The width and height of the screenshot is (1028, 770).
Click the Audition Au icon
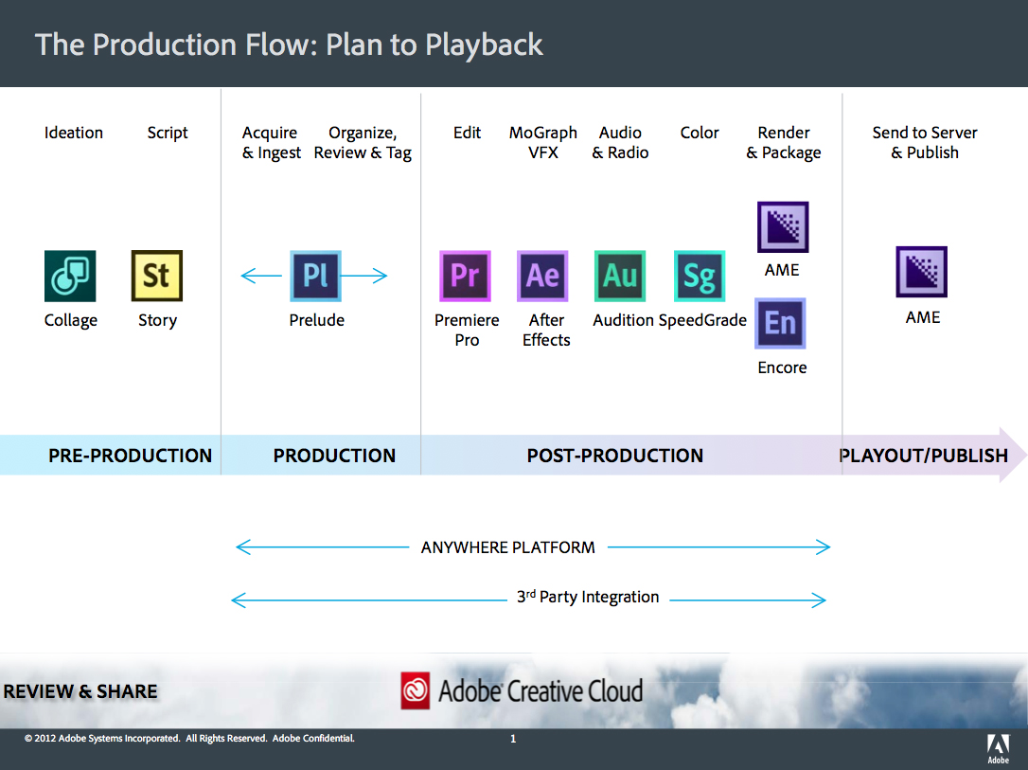[x=620, y=276]
